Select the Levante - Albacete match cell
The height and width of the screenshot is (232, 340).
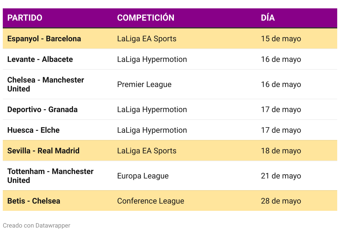point(40,59)
